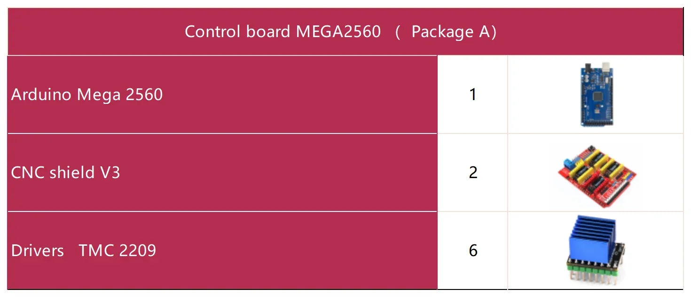Click the silver USB port on Arduino board
Viewport: 691px width, 297px height.
(x=606, y=67)
